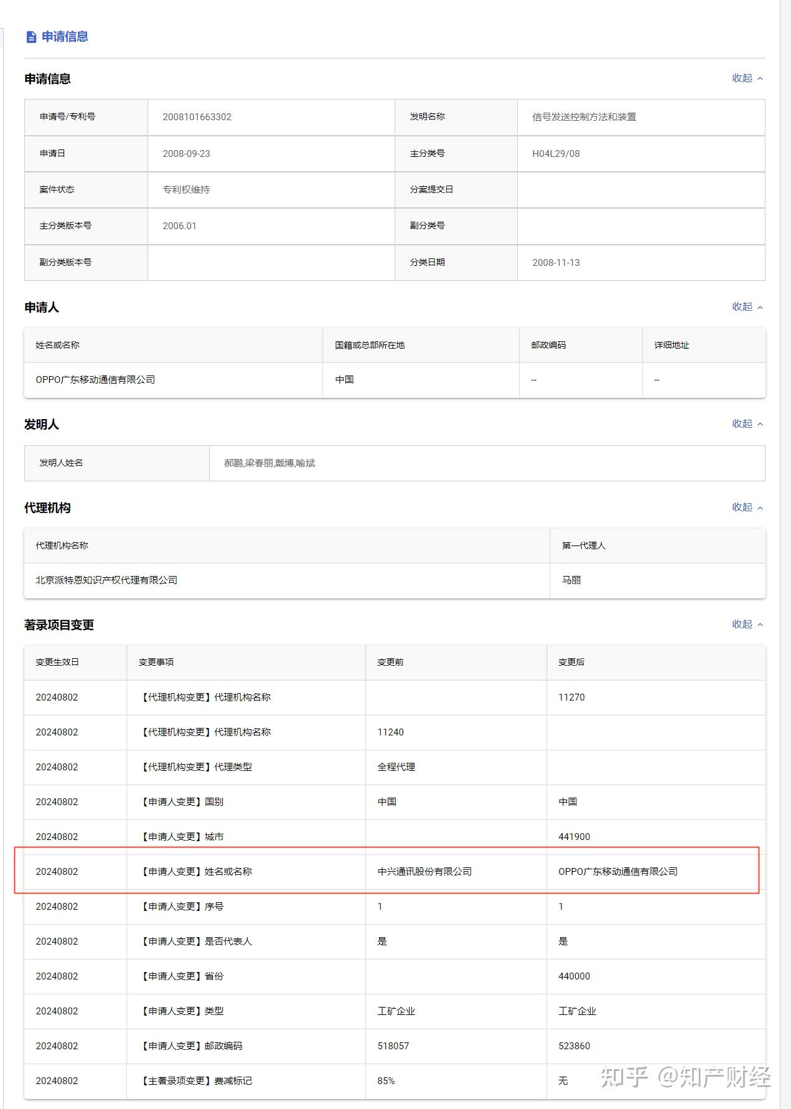Click first agent name 马丽
Image resolution: width=791 pixels, height=1109 pixels.
point(571,580)
